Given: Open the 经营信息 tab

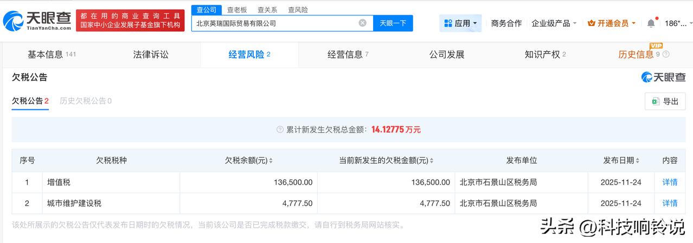Looking at the screenshot, I should click(x=348, y=55).
